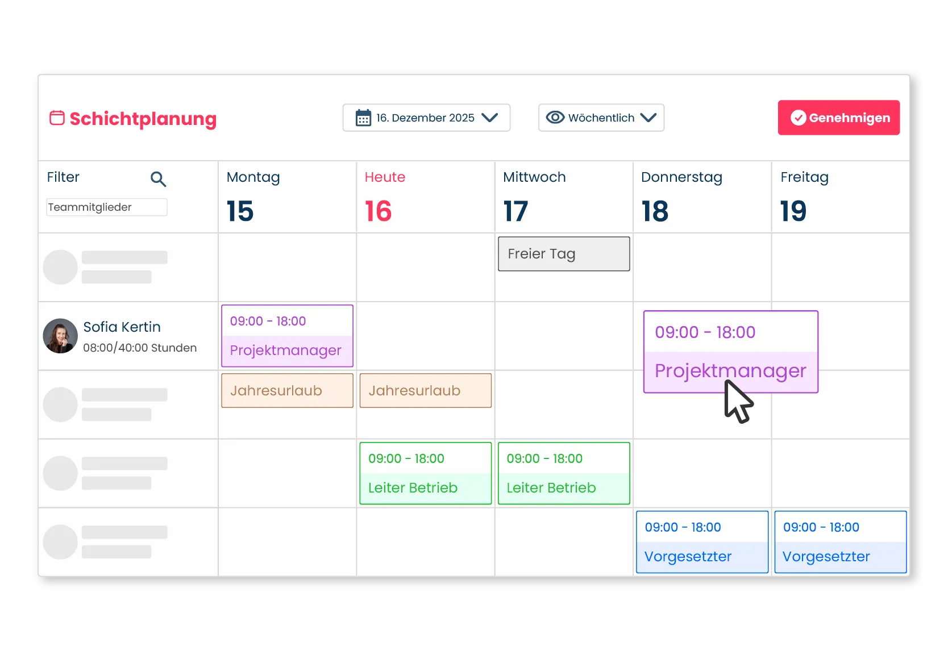Click the date picker calendar icon
948x651 pixels.
[x=363, y=118]
